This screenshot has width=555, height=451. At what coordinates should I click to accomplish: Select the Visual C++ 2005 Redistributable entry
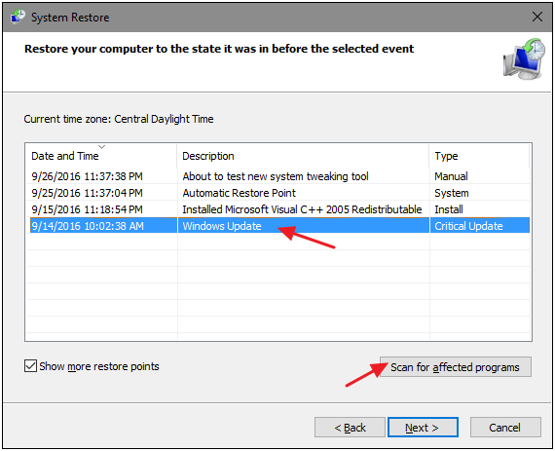click(277, 209)
